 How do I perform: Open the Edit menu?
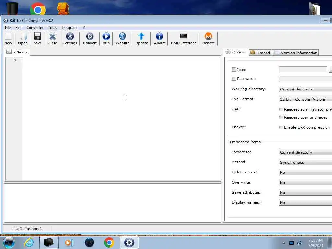(18, 28)
